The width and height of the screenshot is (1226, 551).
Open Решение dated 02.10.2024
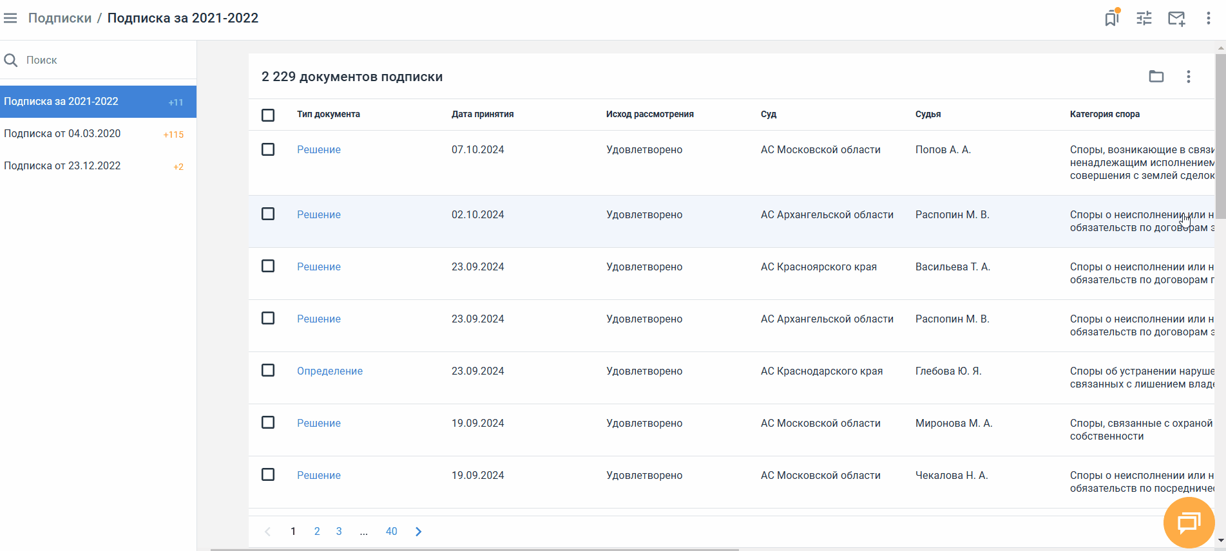pos(319,214)
